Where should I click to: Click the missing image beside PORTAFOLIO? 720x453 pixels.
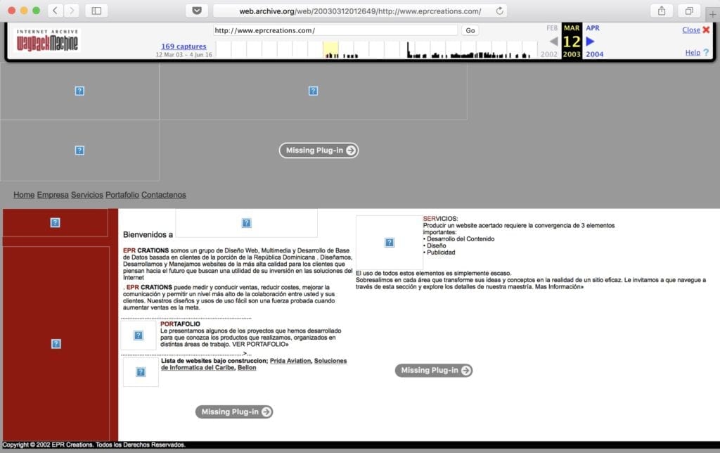[139, 336]
